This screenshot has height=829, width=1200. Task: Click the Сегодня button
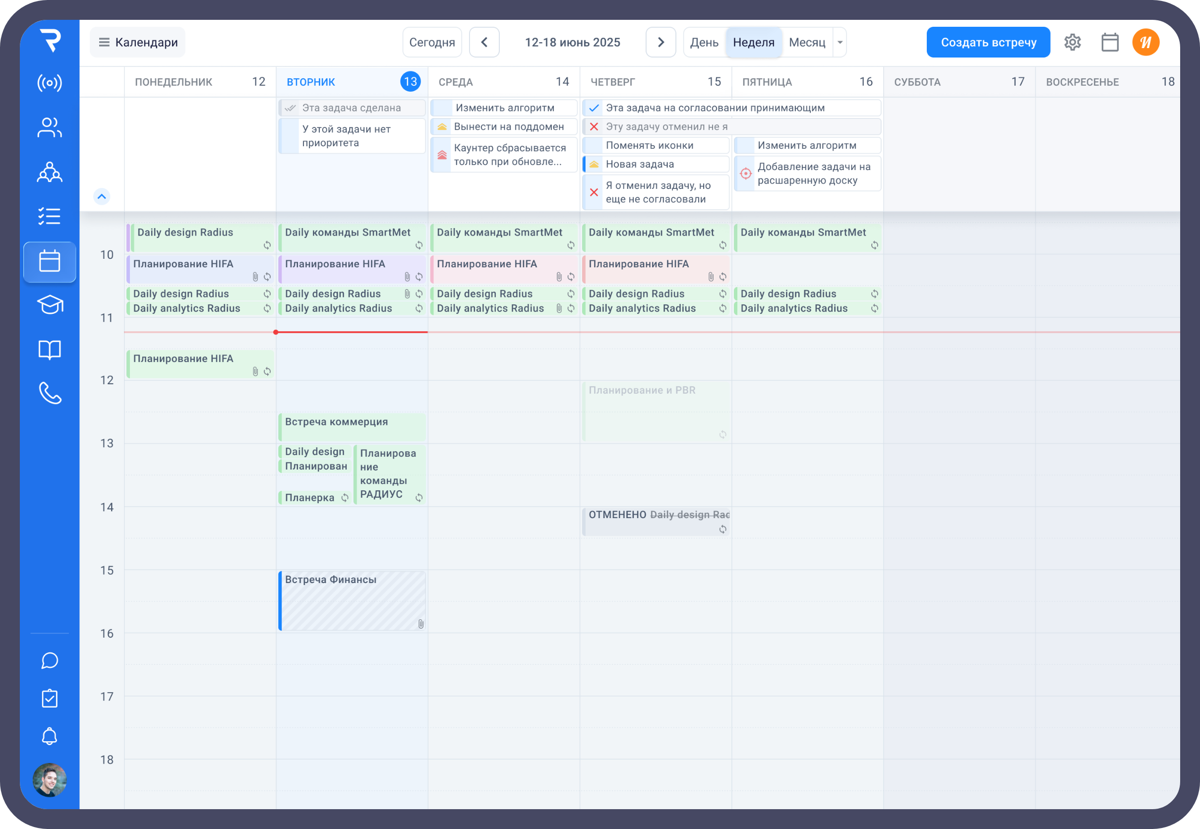[432, 43]
